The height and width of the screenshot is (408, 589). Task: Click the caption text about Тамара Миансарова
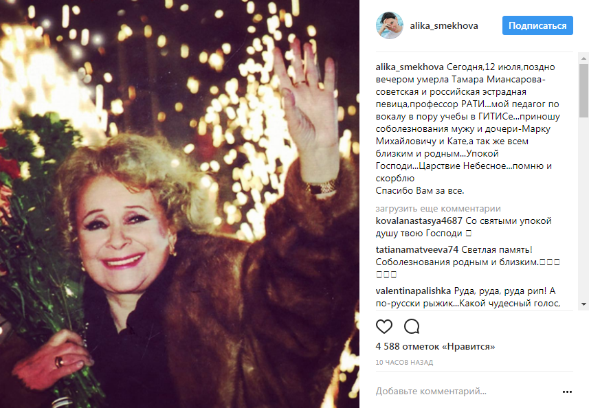467,128
